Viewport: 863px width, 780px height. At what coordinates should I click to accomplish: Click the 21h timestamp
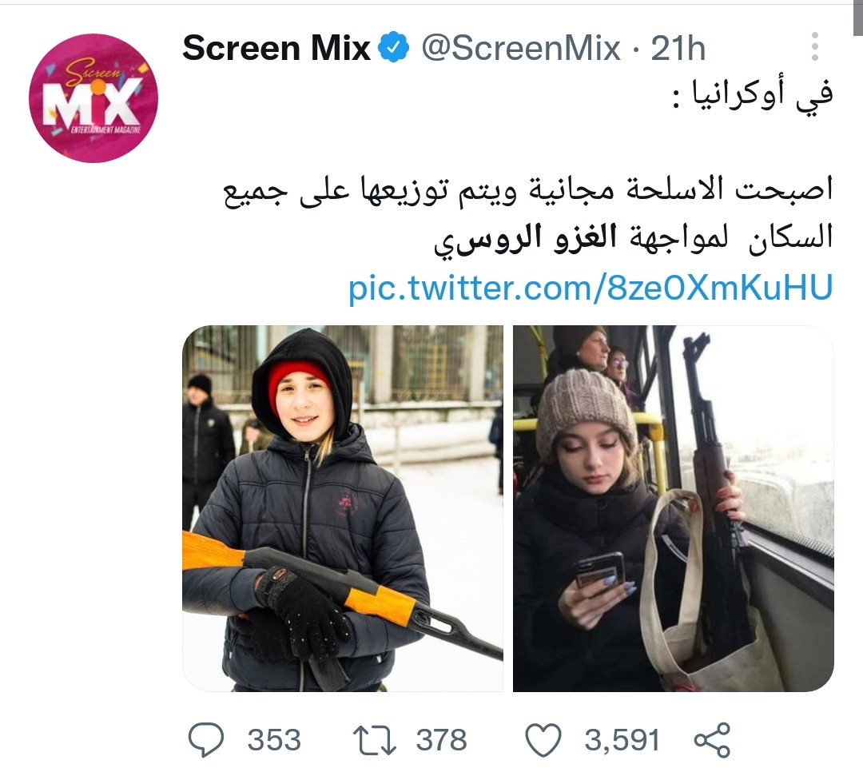[678, 48]
